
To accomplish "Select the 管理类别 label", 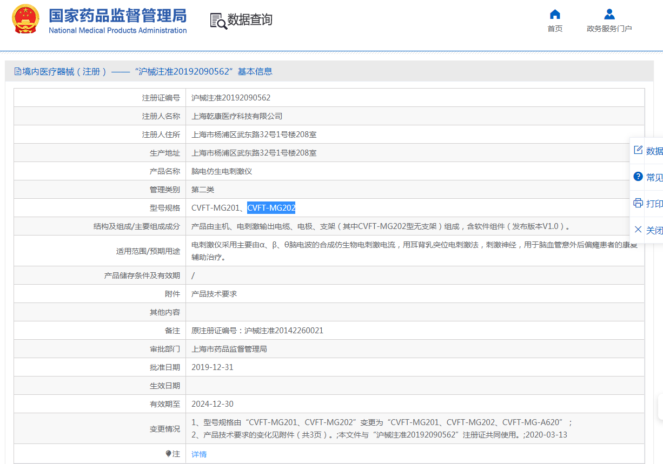I will [x=164, y=190].
